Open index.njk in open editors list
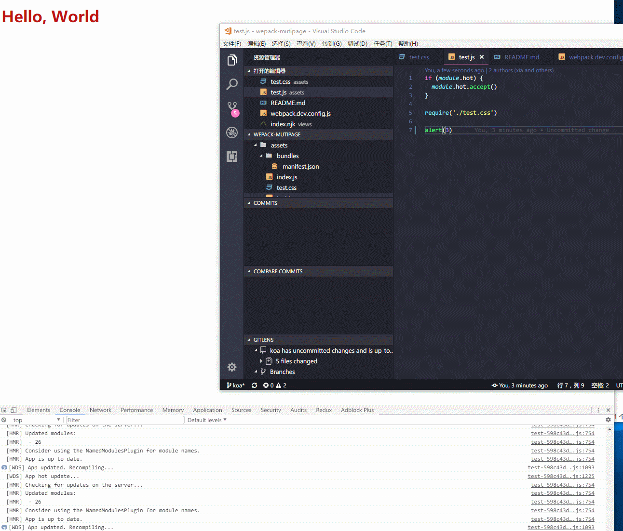Screen dimensions: 623x531 318,124
